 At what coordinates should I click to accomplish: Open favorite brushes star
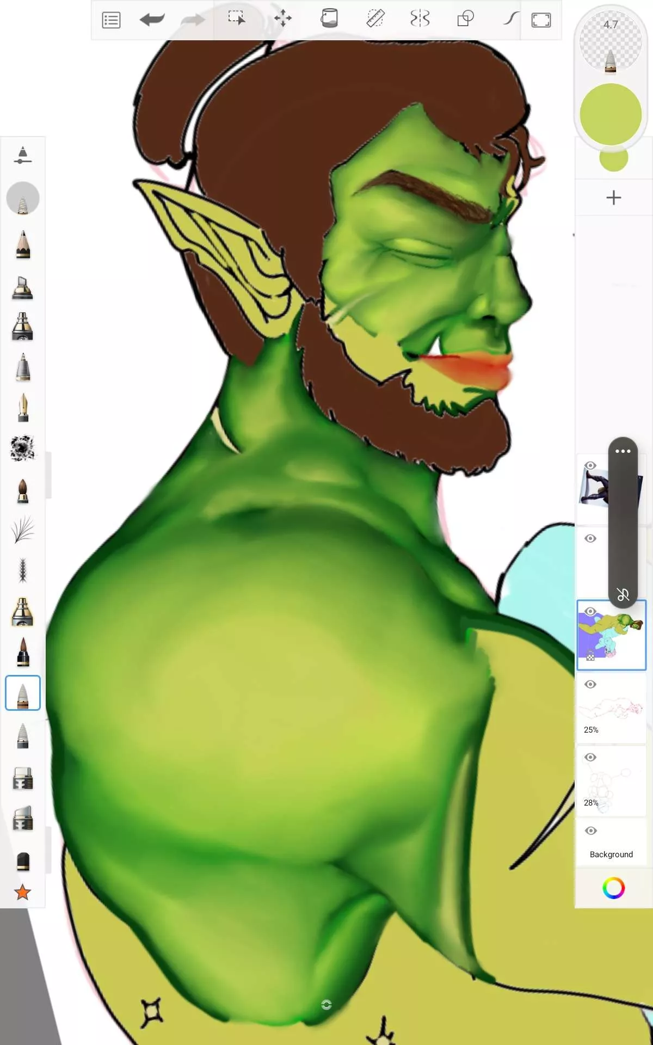pos(23,892)
